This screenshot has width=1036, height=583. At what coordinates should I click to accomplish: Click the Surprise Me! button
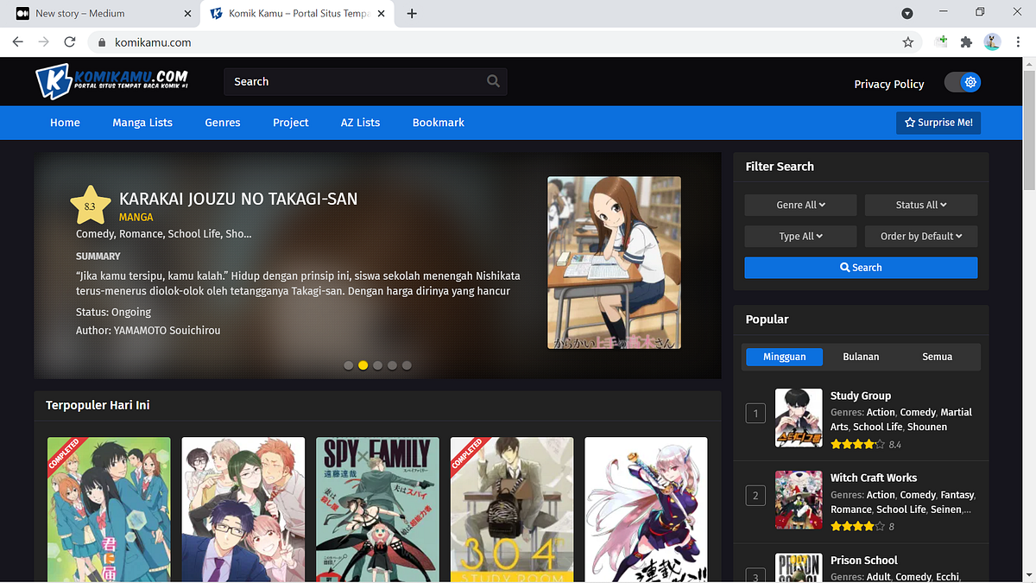(938, 123)
